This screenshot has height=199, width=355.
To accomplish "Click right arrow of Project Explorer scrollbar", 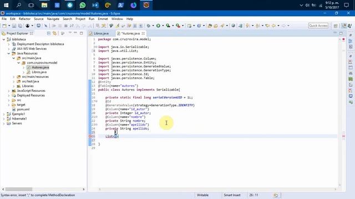I will (x=84, y=189).
